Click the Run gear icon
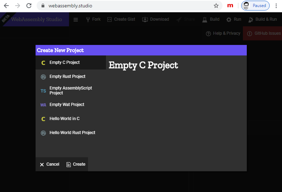282x192 pixels. 229,20
